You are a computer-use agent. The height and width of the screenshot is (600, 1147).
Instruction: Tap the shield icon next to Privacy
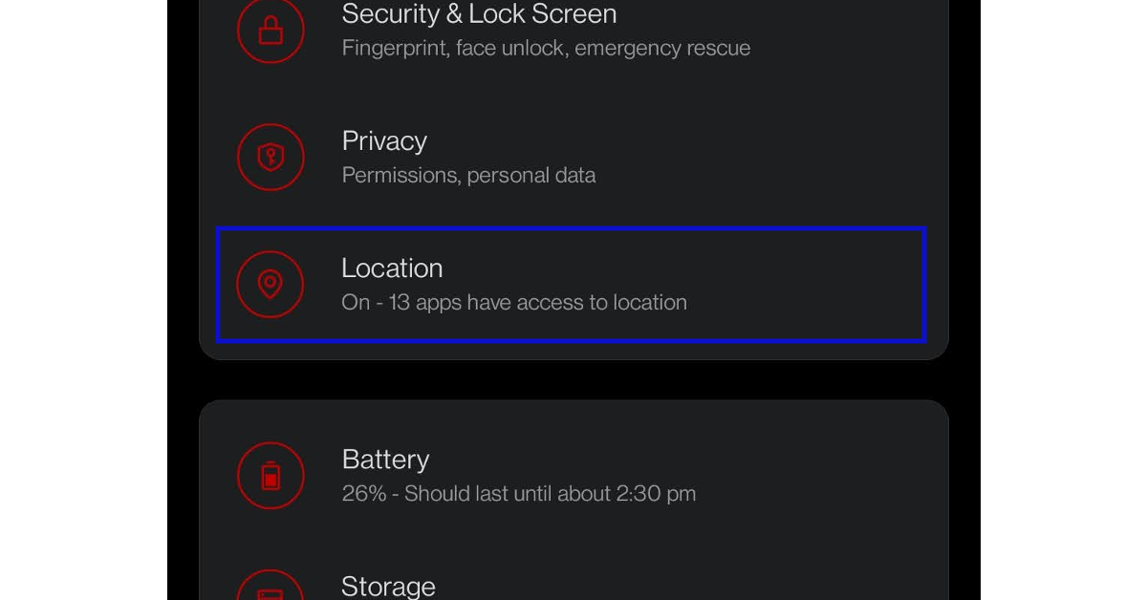point(271,157)
